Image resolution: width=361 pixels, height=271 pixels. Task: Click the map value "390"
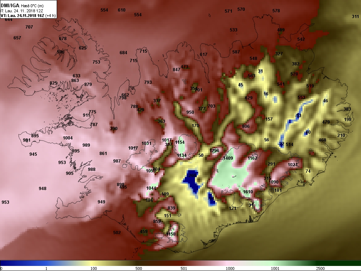coord(113,128)
